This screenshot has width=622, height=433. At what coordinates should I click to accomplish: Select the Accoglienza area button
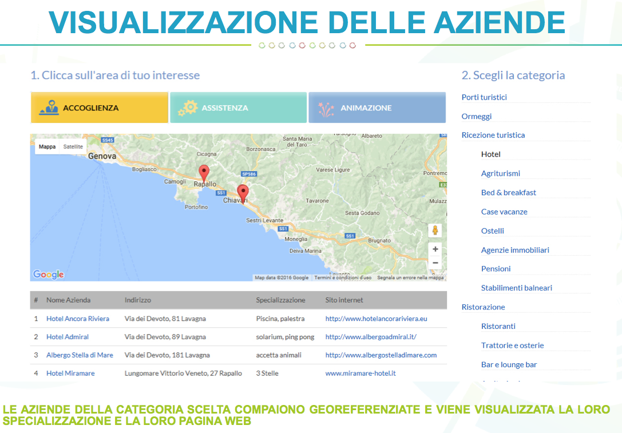100,108
